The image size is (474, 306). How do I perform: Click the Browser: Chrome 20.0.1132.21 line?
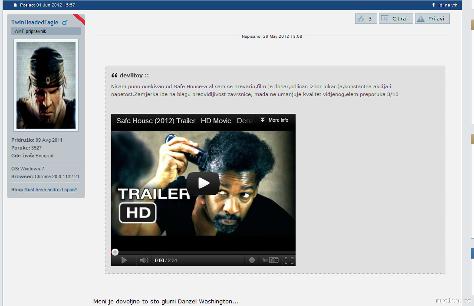(x=45, y=176)
